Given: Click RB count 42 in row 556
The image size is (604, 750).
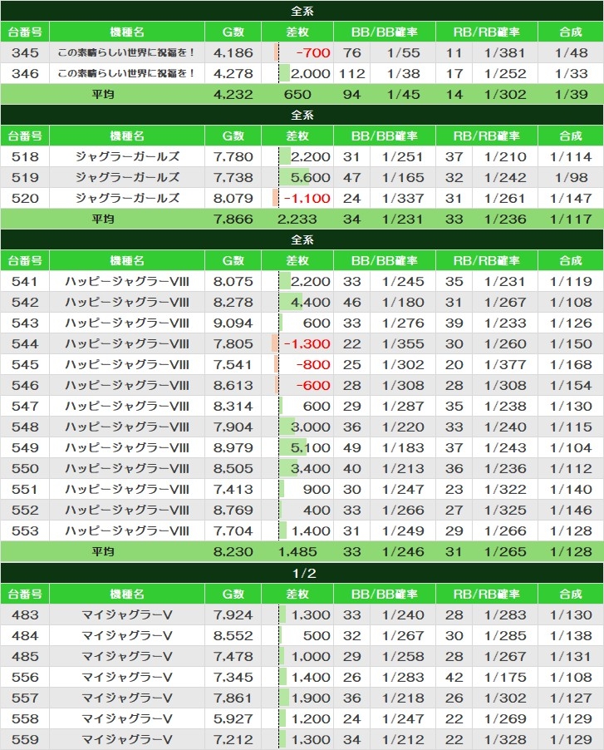Looking at the screenshot, I should click(454, 678).
